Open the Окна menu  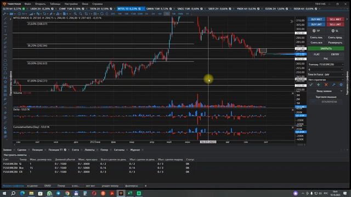click(85, 4)
